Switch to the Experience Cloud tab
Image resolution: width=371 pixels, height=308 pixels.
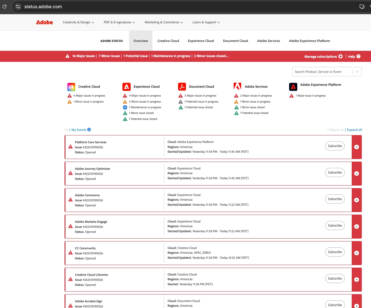click(x=201, y=41)
